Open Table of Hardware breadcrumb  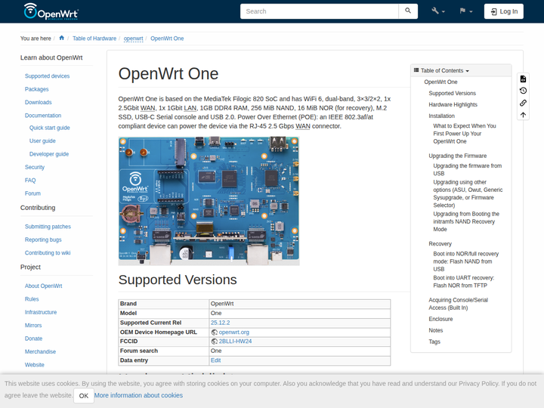point(94,39)
